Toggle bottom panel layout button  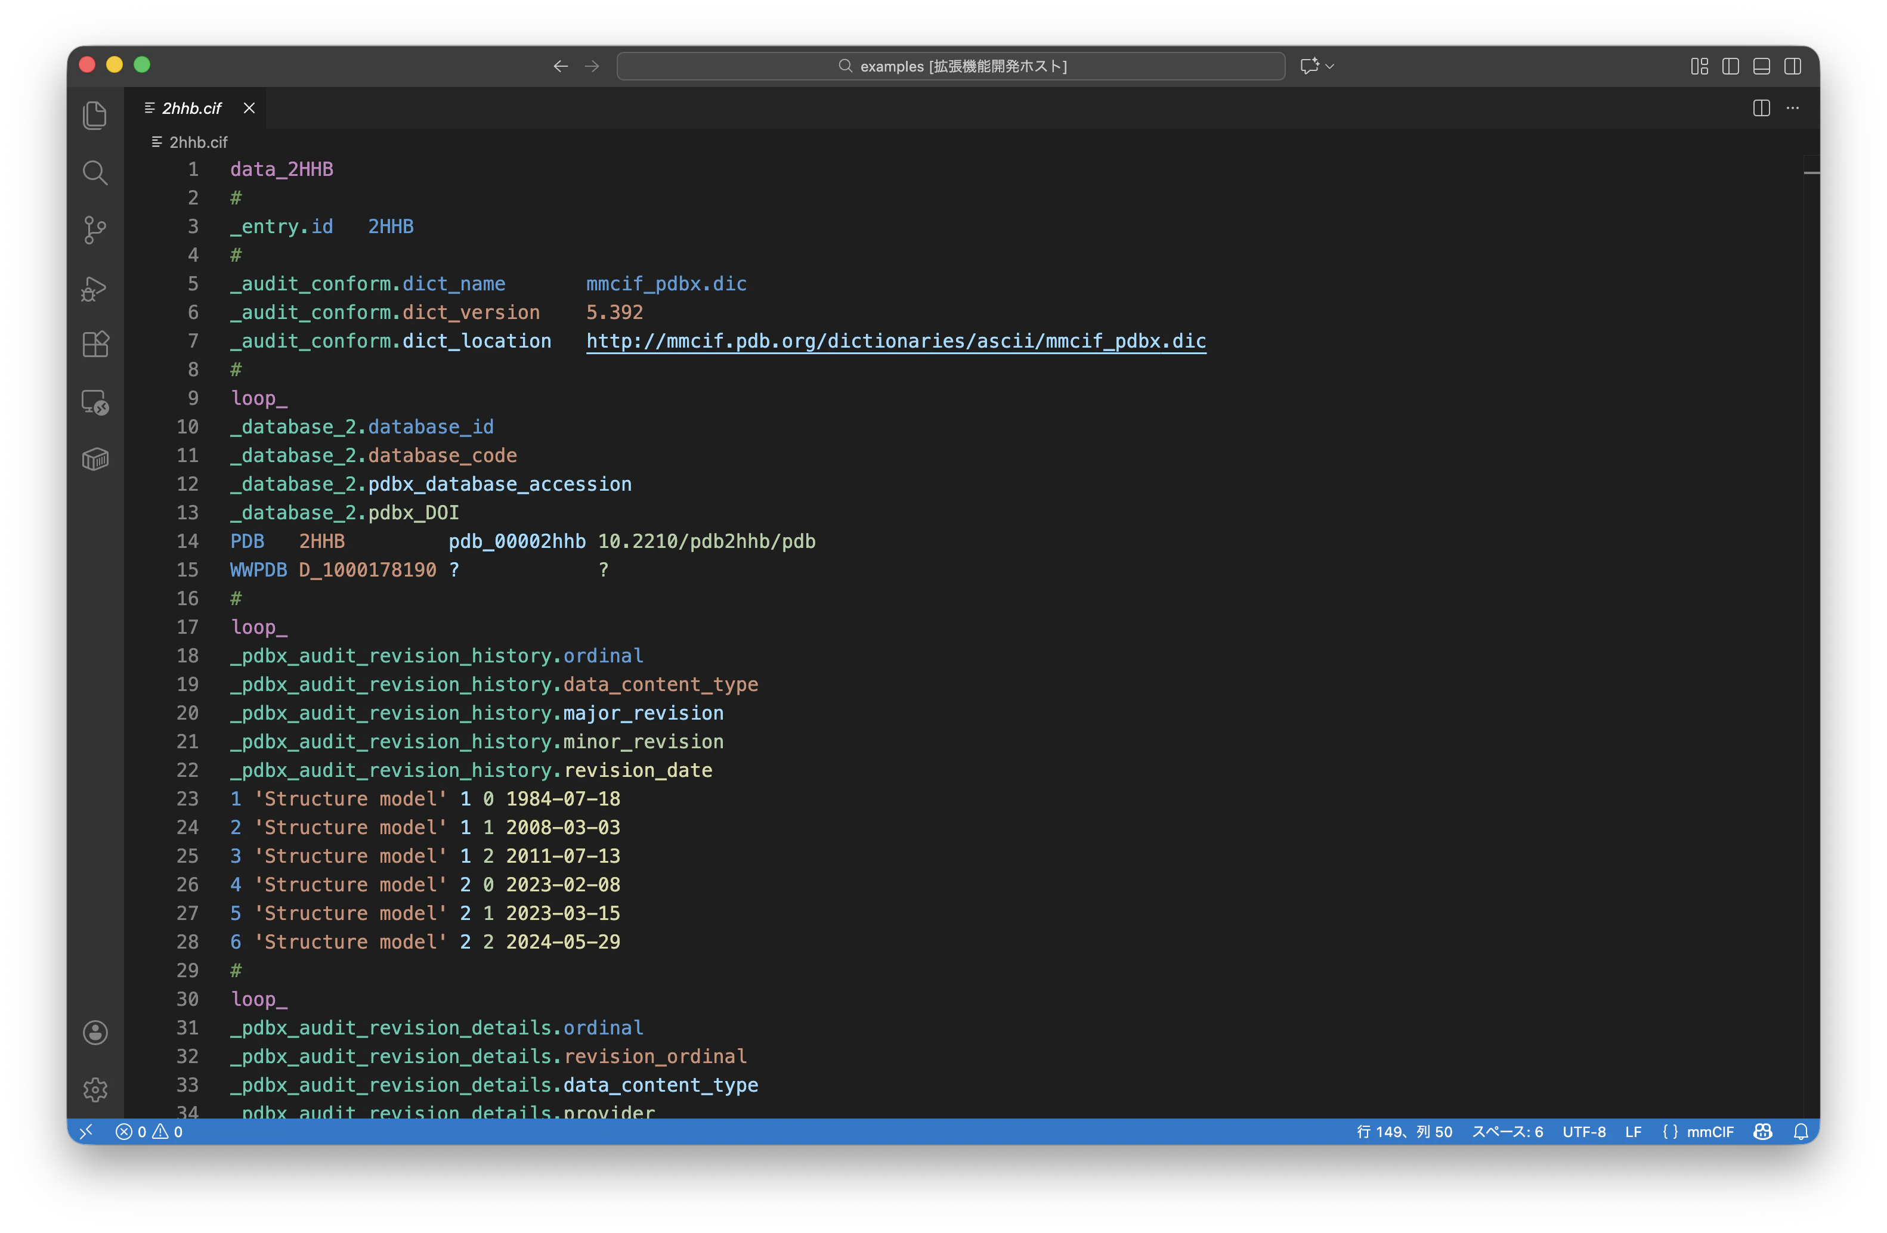click(x=1761, y=67)
